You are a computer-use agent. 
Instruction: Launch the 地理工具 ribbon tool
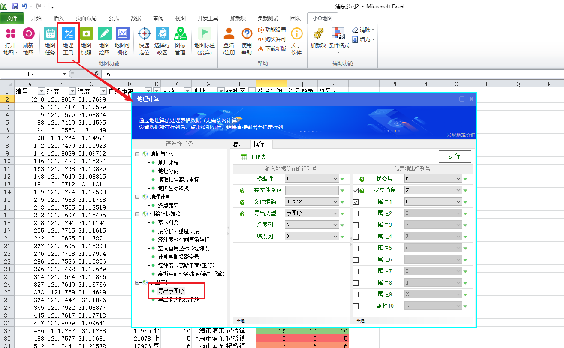click(x=68, y=41)
